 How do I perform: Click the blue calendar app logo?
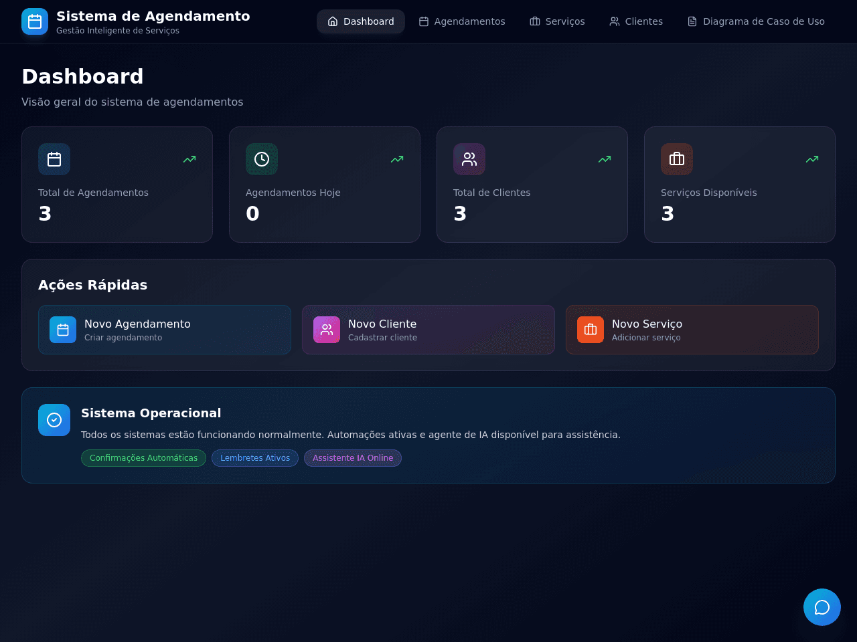[x=35, y=21]
